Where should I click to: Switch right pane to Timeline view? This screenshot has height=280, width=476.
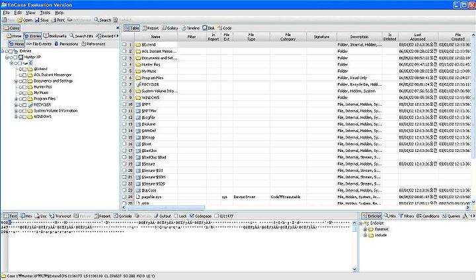click(190, 28)
